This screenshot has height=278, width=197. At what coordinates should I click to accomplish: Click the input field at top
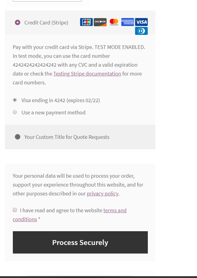tap(47, 0)
